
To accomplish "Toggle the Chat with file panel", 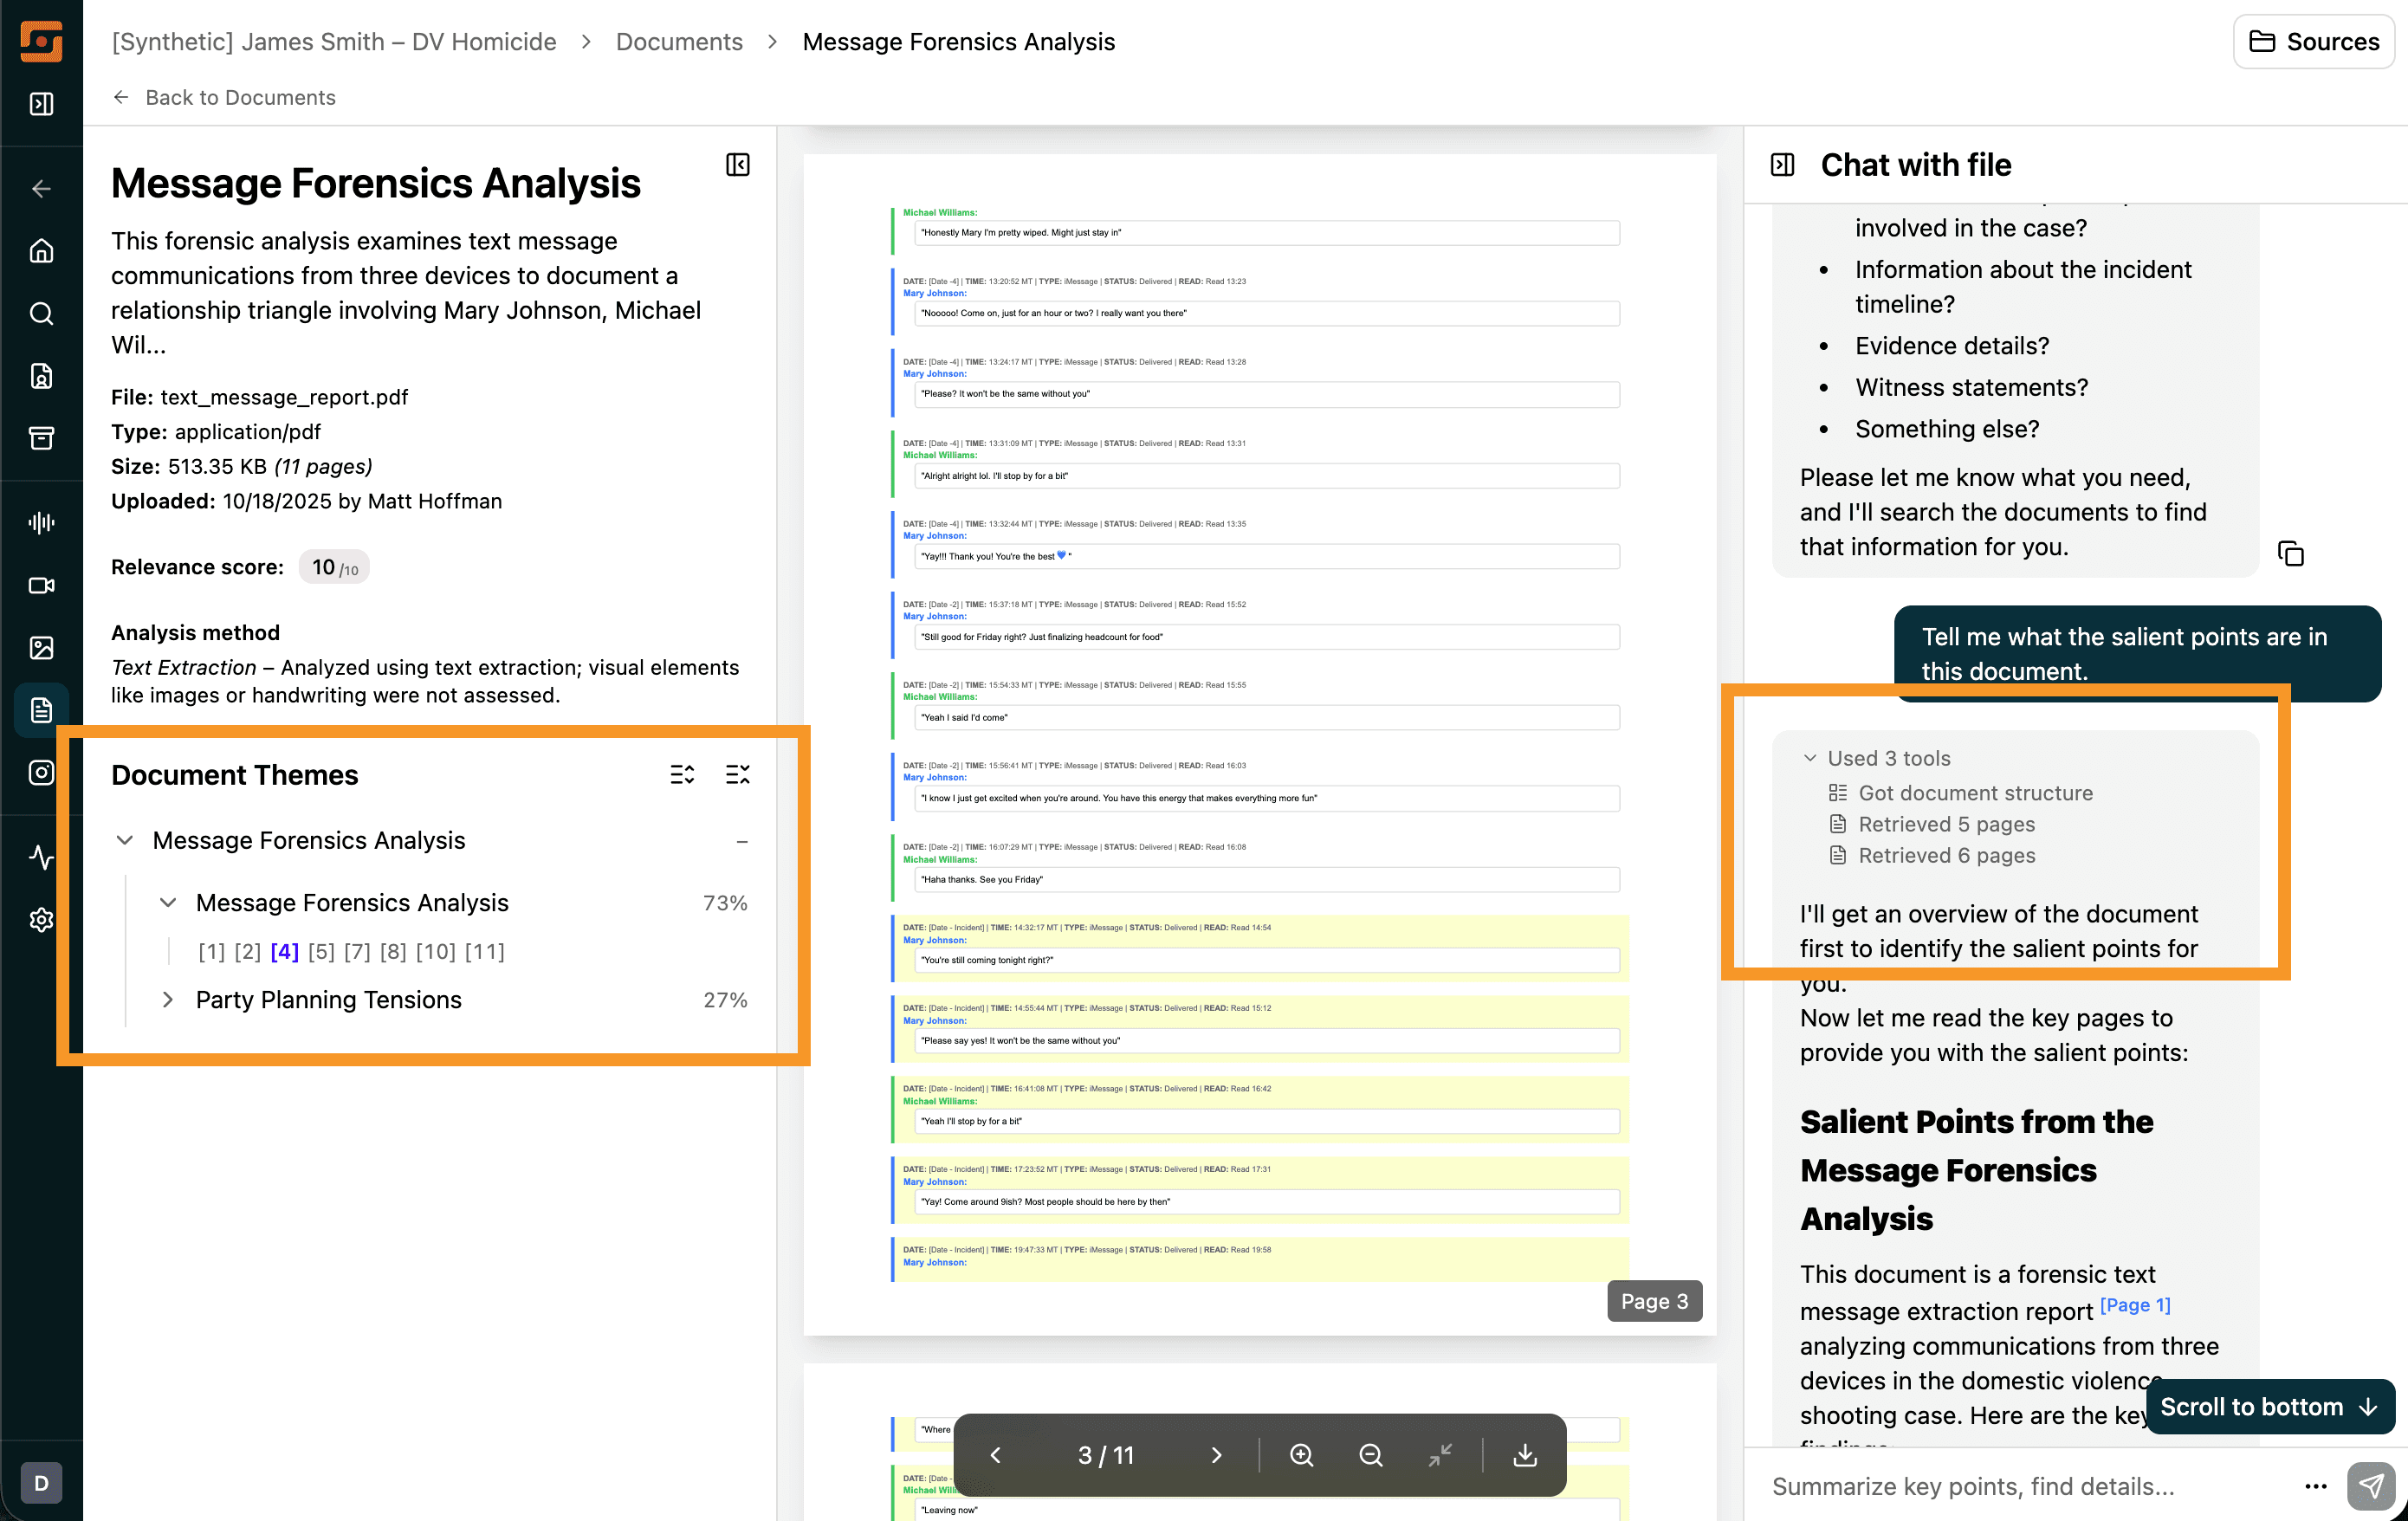I will 1782,165.
